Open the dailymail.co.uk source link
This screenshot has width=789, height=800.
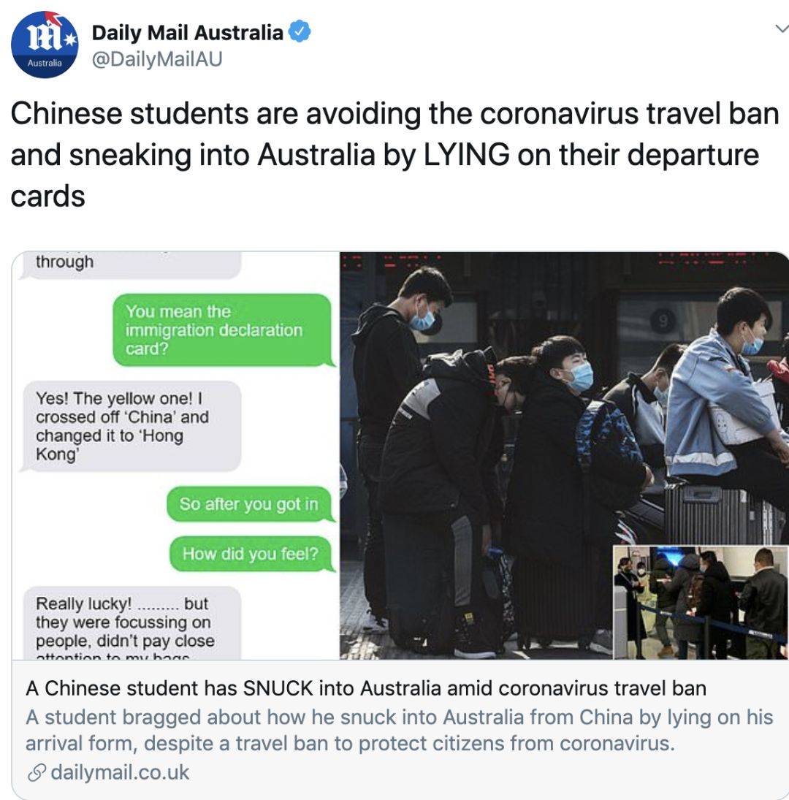tap(120, 772)
